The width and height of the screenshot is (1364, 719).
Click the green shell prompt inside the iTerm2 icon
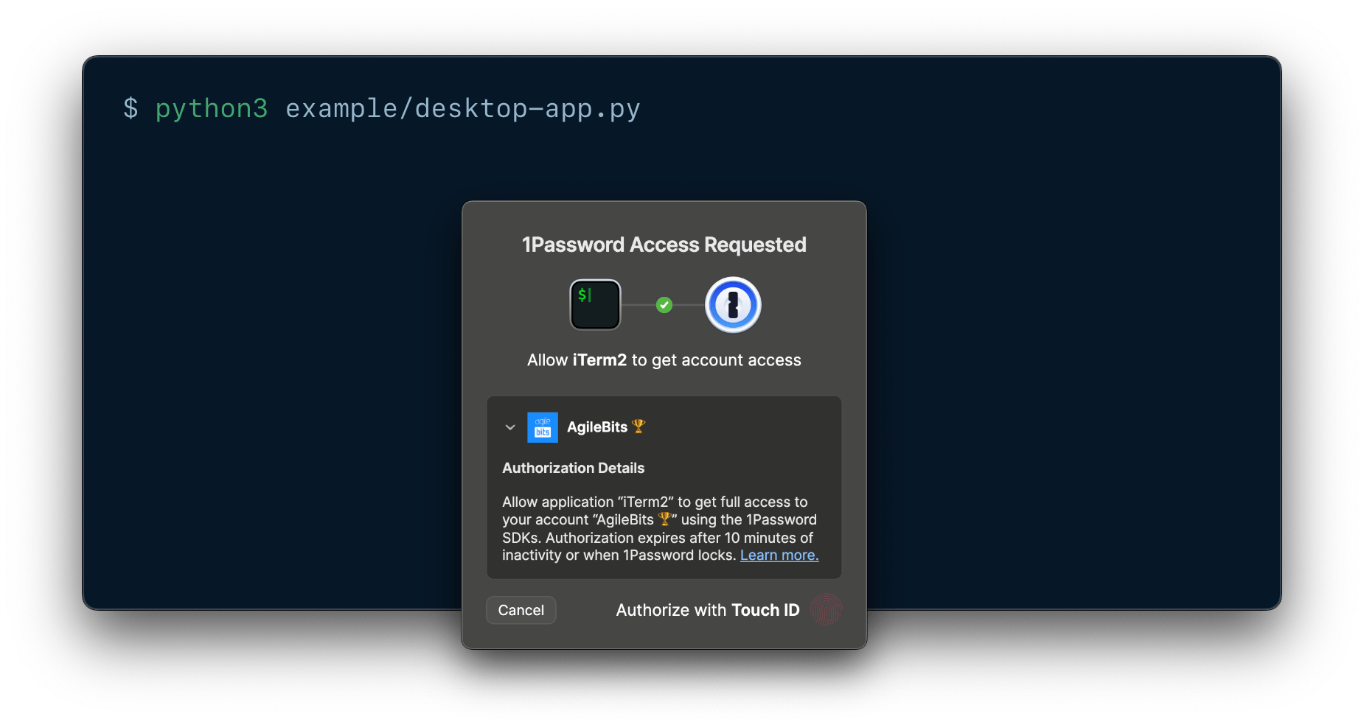[585, 296]
